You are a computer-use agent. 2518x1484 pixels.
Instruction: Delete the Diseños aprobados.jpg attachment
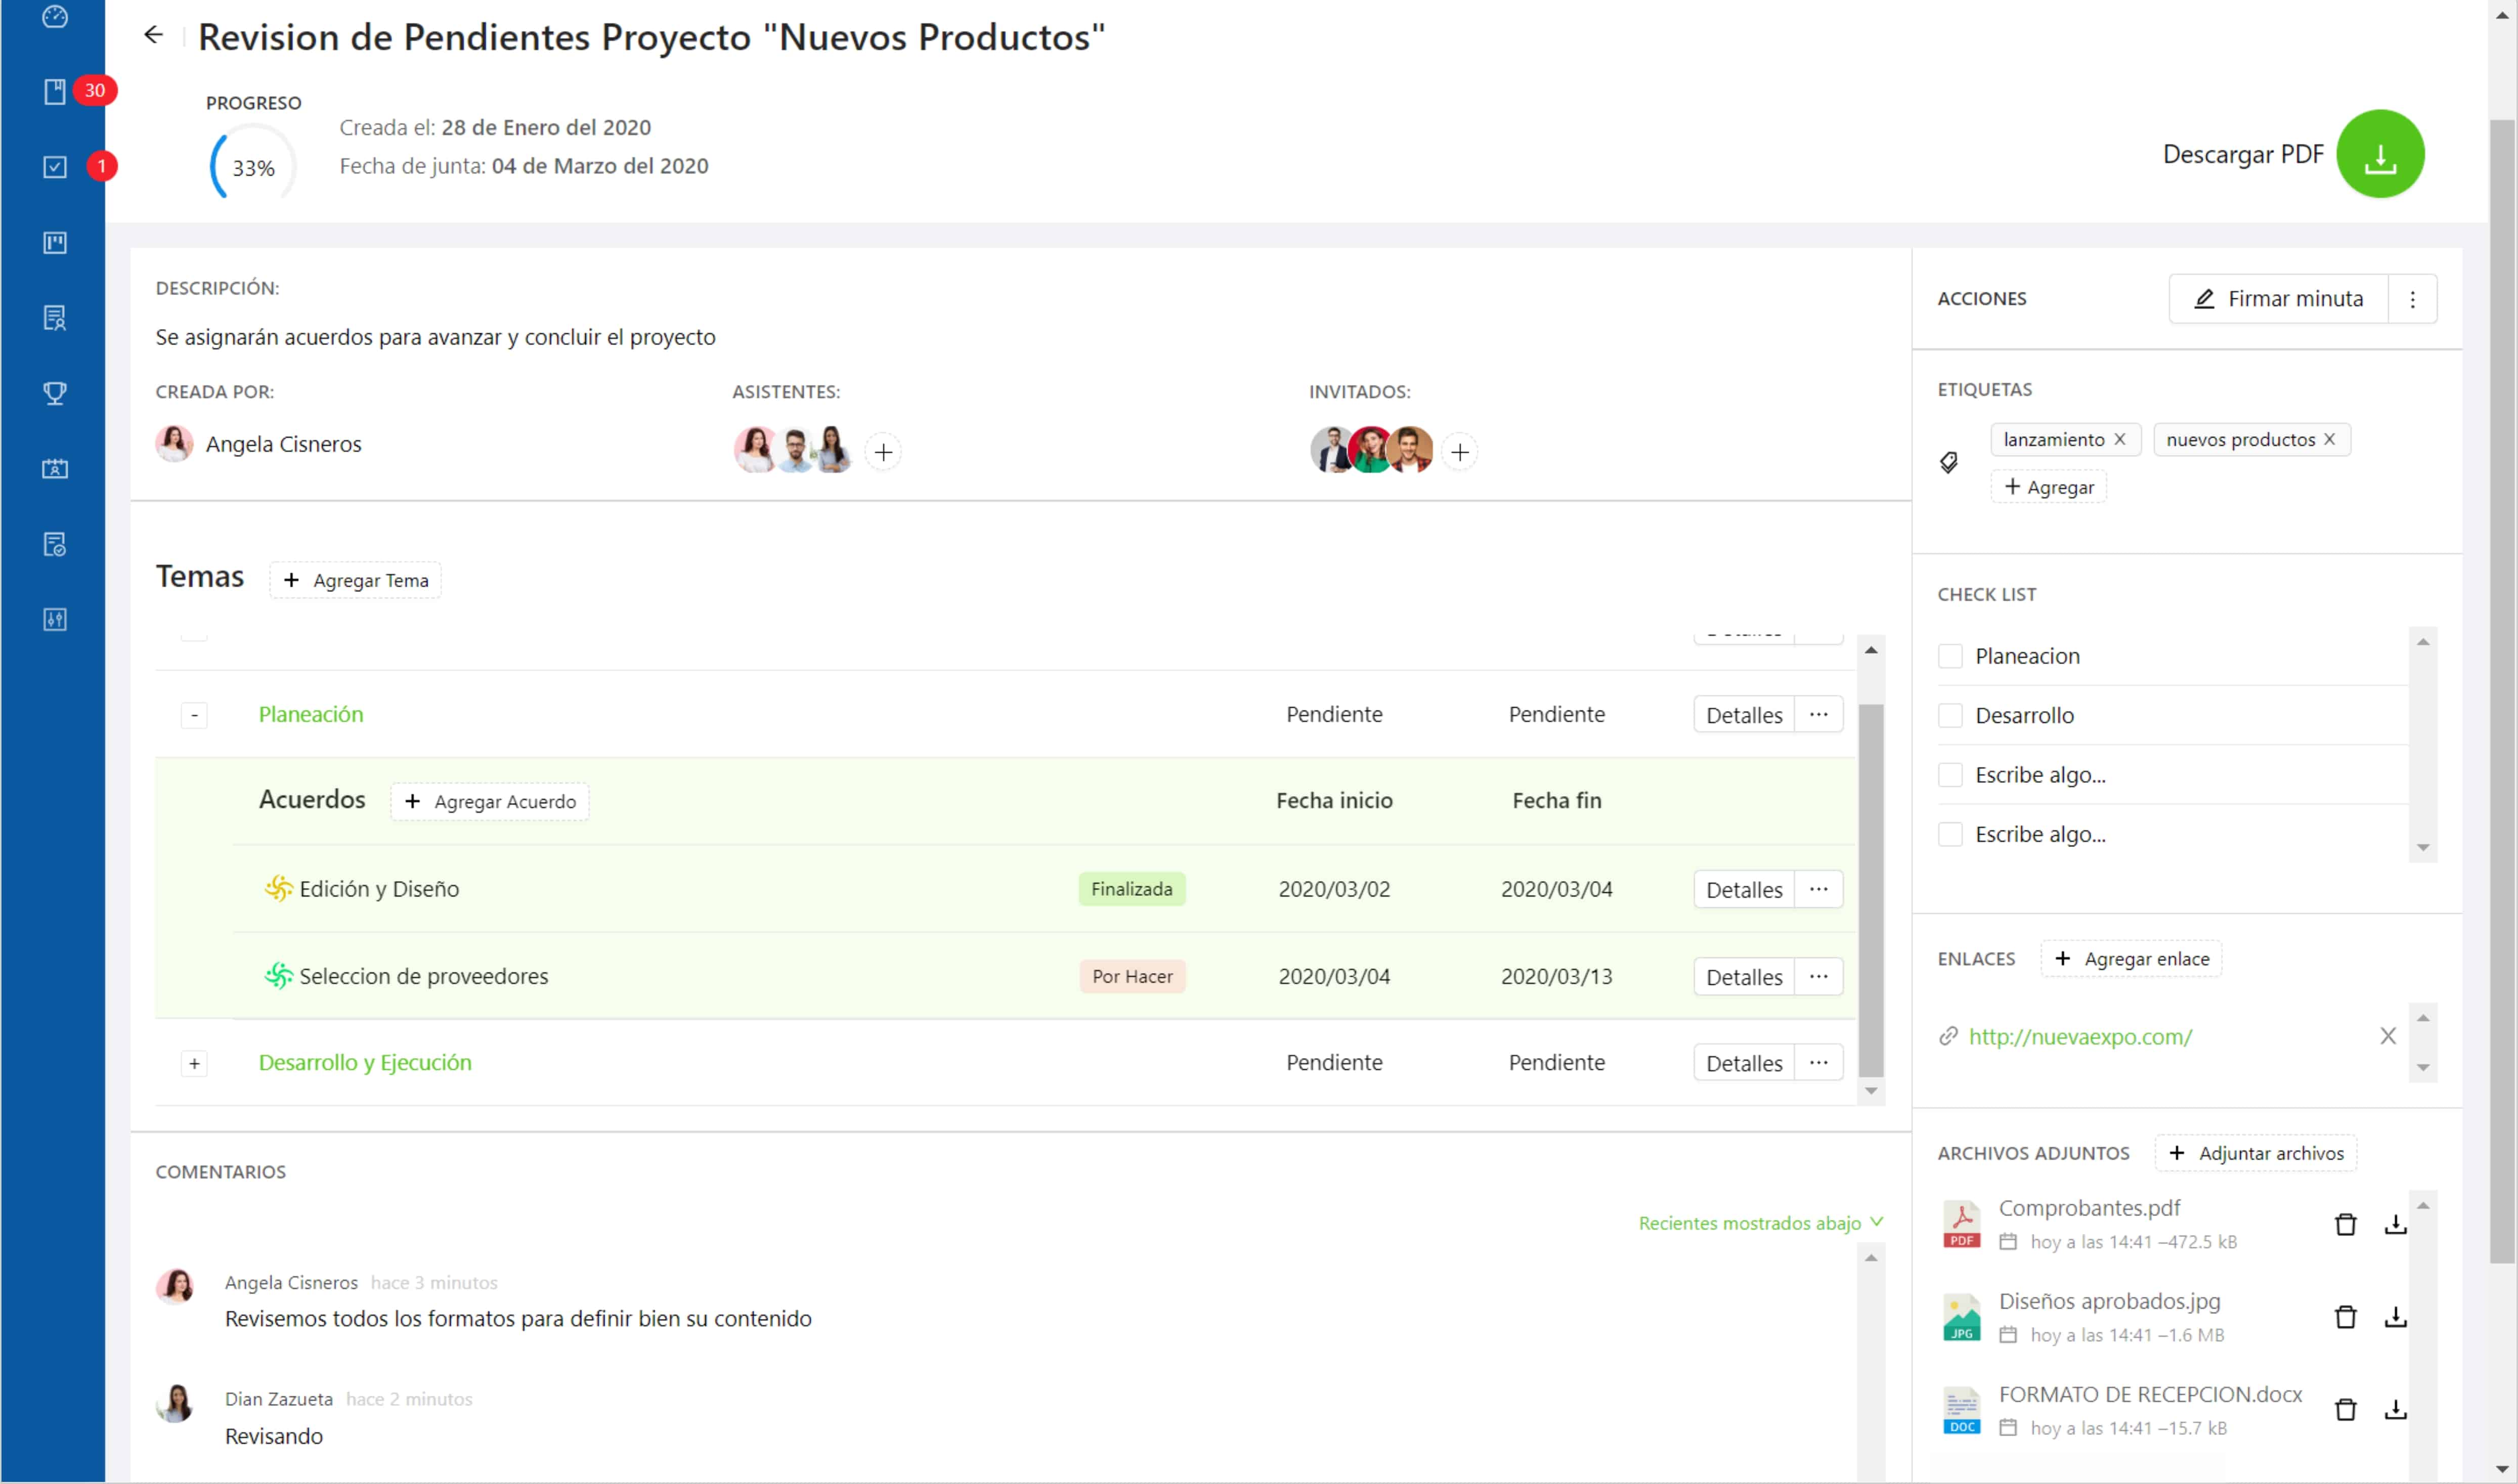2345,1317
